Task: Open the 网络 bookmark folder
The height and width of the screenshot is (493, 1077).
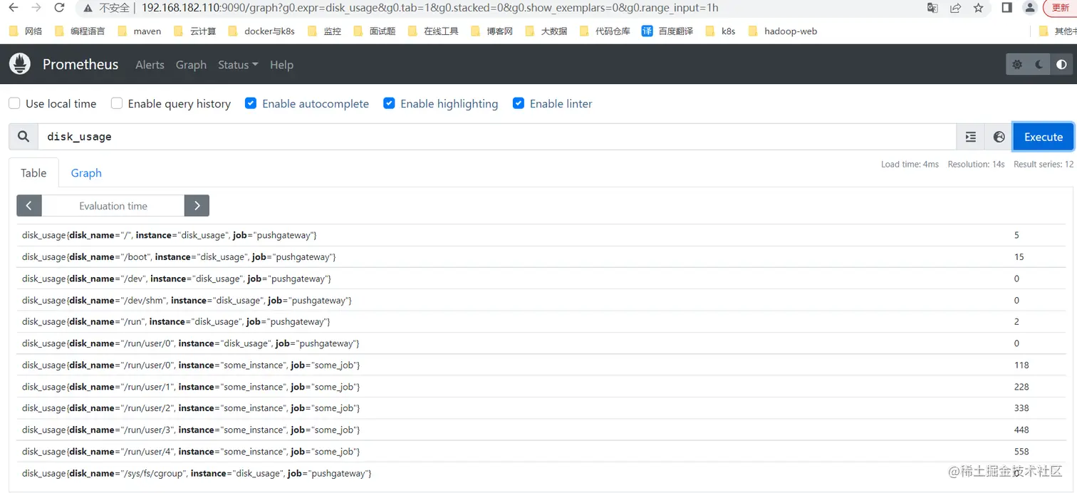Action: tap(26, 31)
